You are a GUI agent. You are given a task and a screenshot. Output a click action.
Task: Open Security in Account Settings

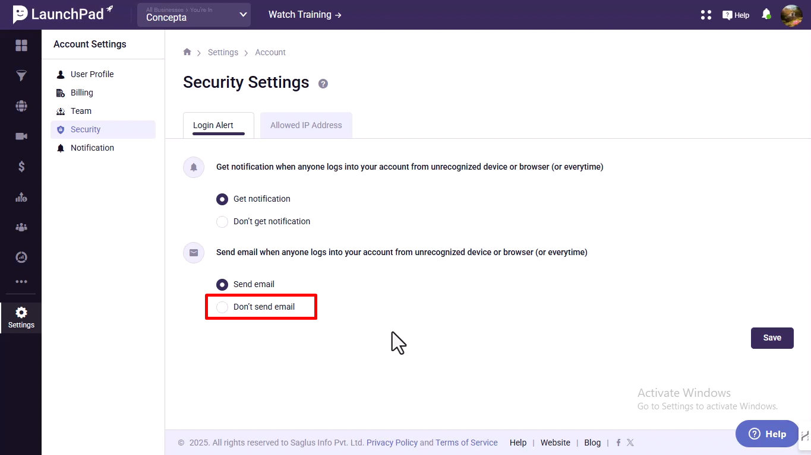[103, 129]
